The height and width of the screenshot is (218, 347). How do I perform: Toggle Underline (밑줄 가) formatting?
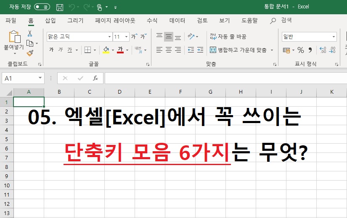coord(70,50)
